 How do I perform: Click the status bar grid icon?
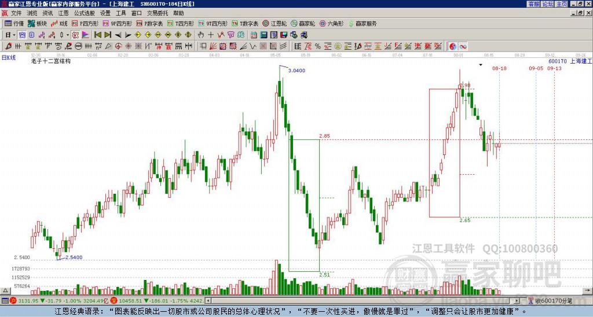point(5,301)
